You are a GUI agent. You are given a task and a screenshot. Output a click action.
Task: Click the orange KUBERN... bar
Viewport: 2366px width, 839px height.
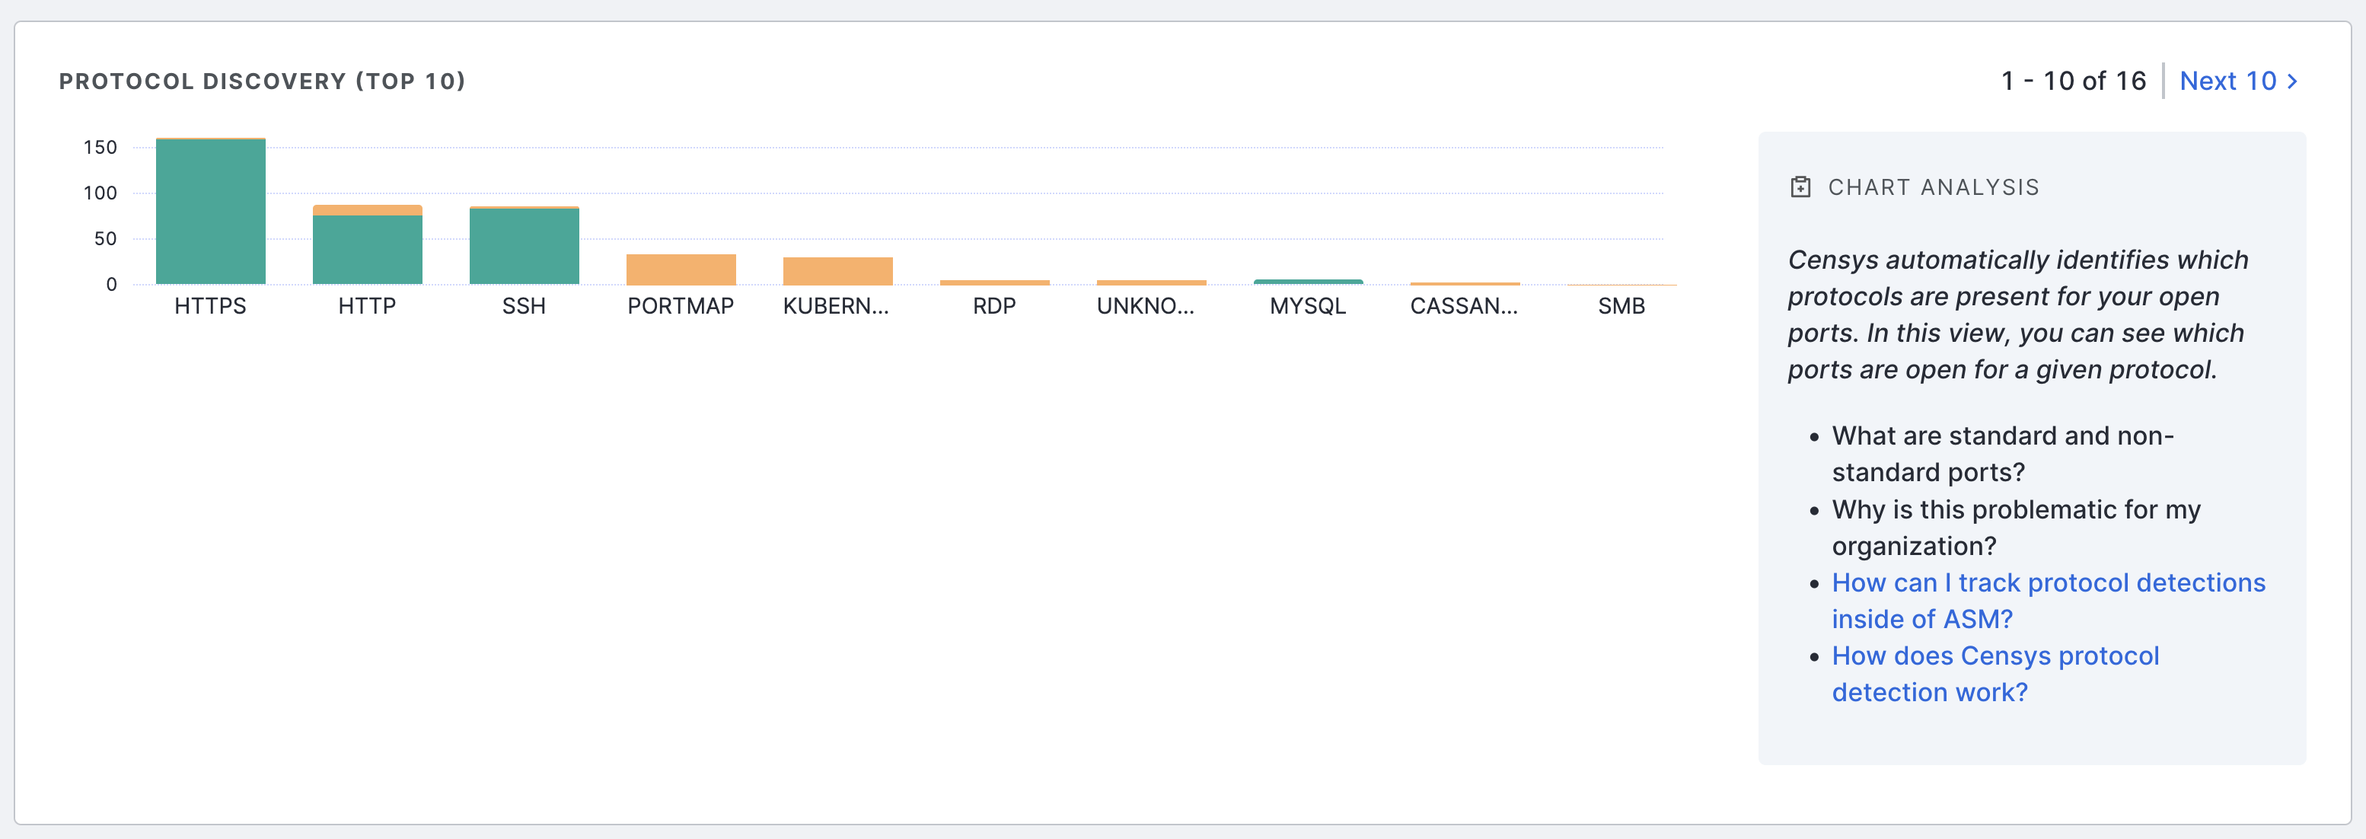837,271
